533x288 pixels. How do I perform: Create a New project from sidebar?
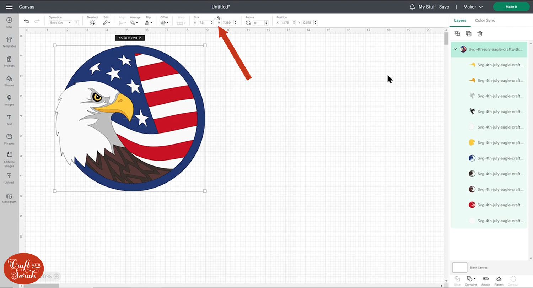(9, 23)
